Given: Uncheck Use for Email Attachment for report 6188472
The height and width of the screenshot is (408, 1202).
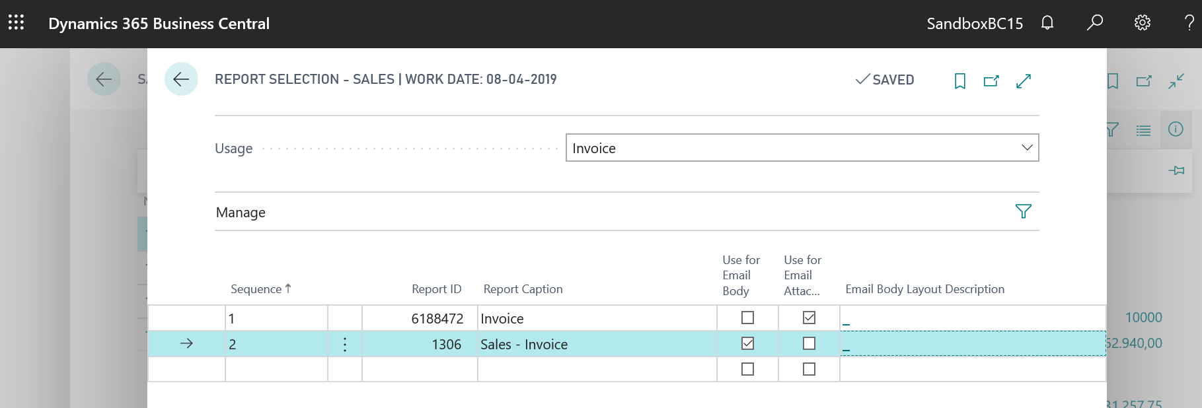Looking at the screenshot, I should tap(809, 318).
